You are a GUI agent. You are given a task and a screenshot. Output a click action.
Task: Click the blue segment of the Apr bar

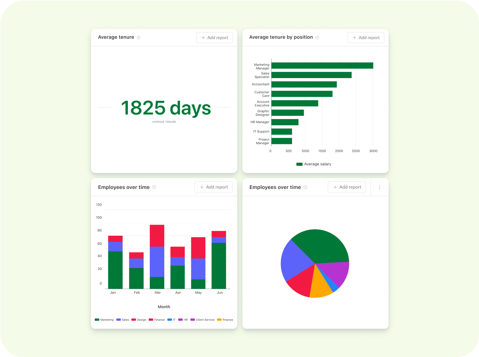(178, 261)
